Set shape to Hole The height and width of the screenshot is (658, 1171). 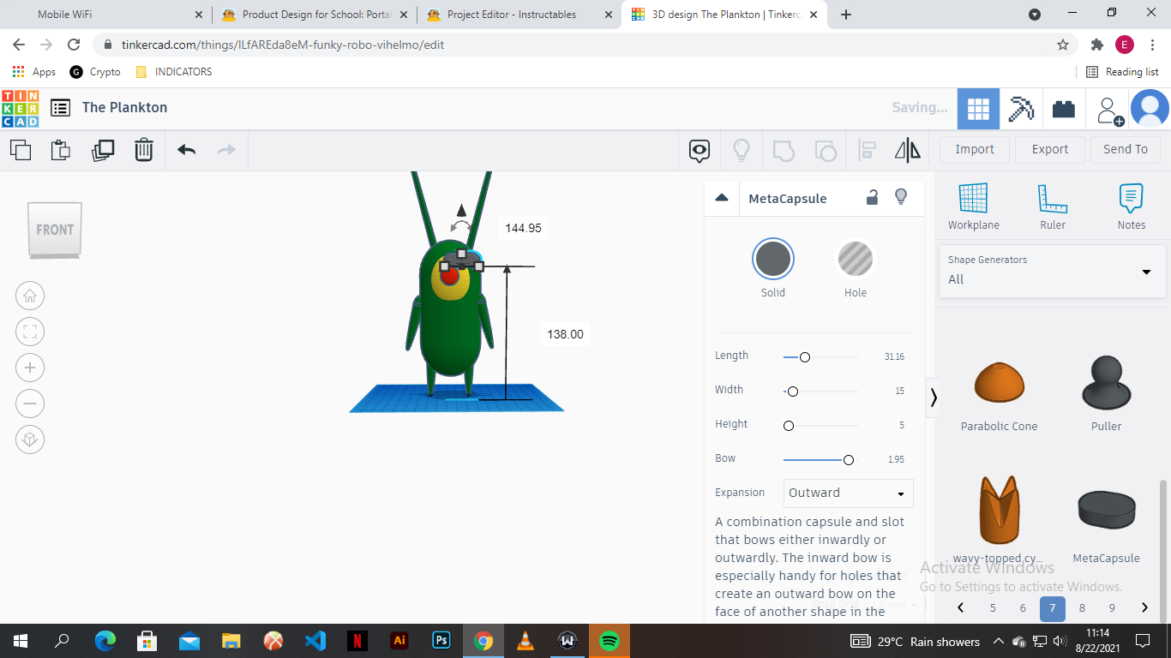click(856, 260)
